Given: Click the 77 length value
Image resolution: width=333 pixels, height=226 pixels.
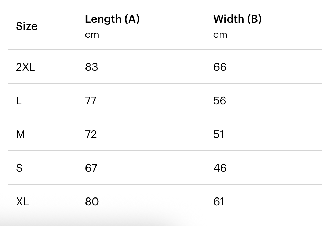Looking at the screenshot, I should coord(91,101).
